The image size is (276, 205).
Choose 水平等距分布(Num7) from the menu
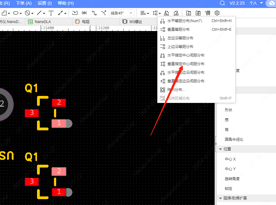[x=196, y=21]
